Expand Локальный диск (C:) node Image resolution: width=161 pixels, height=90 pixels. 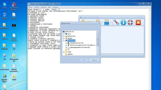click(x=66, y=43)
